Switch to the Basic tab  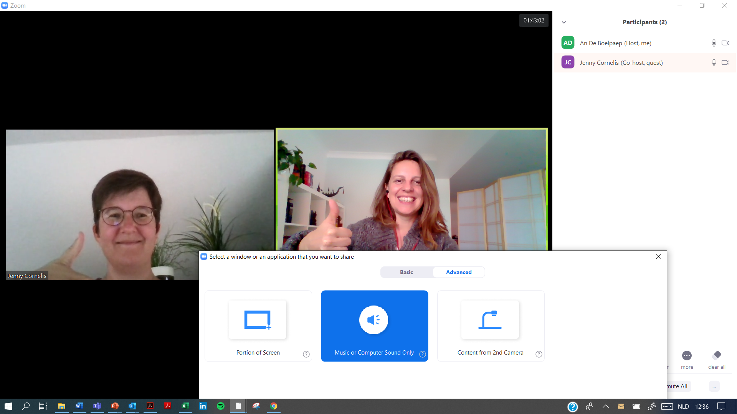(407, 272)
